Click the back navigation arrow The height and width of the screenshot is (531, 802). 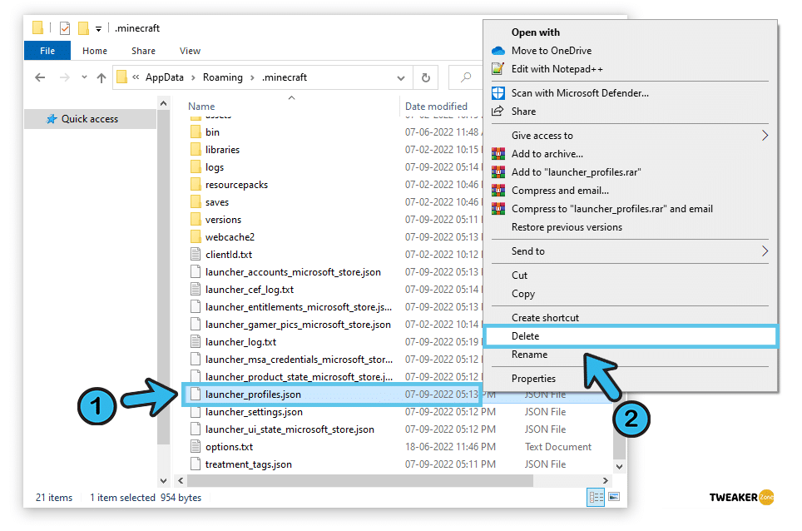40,77
